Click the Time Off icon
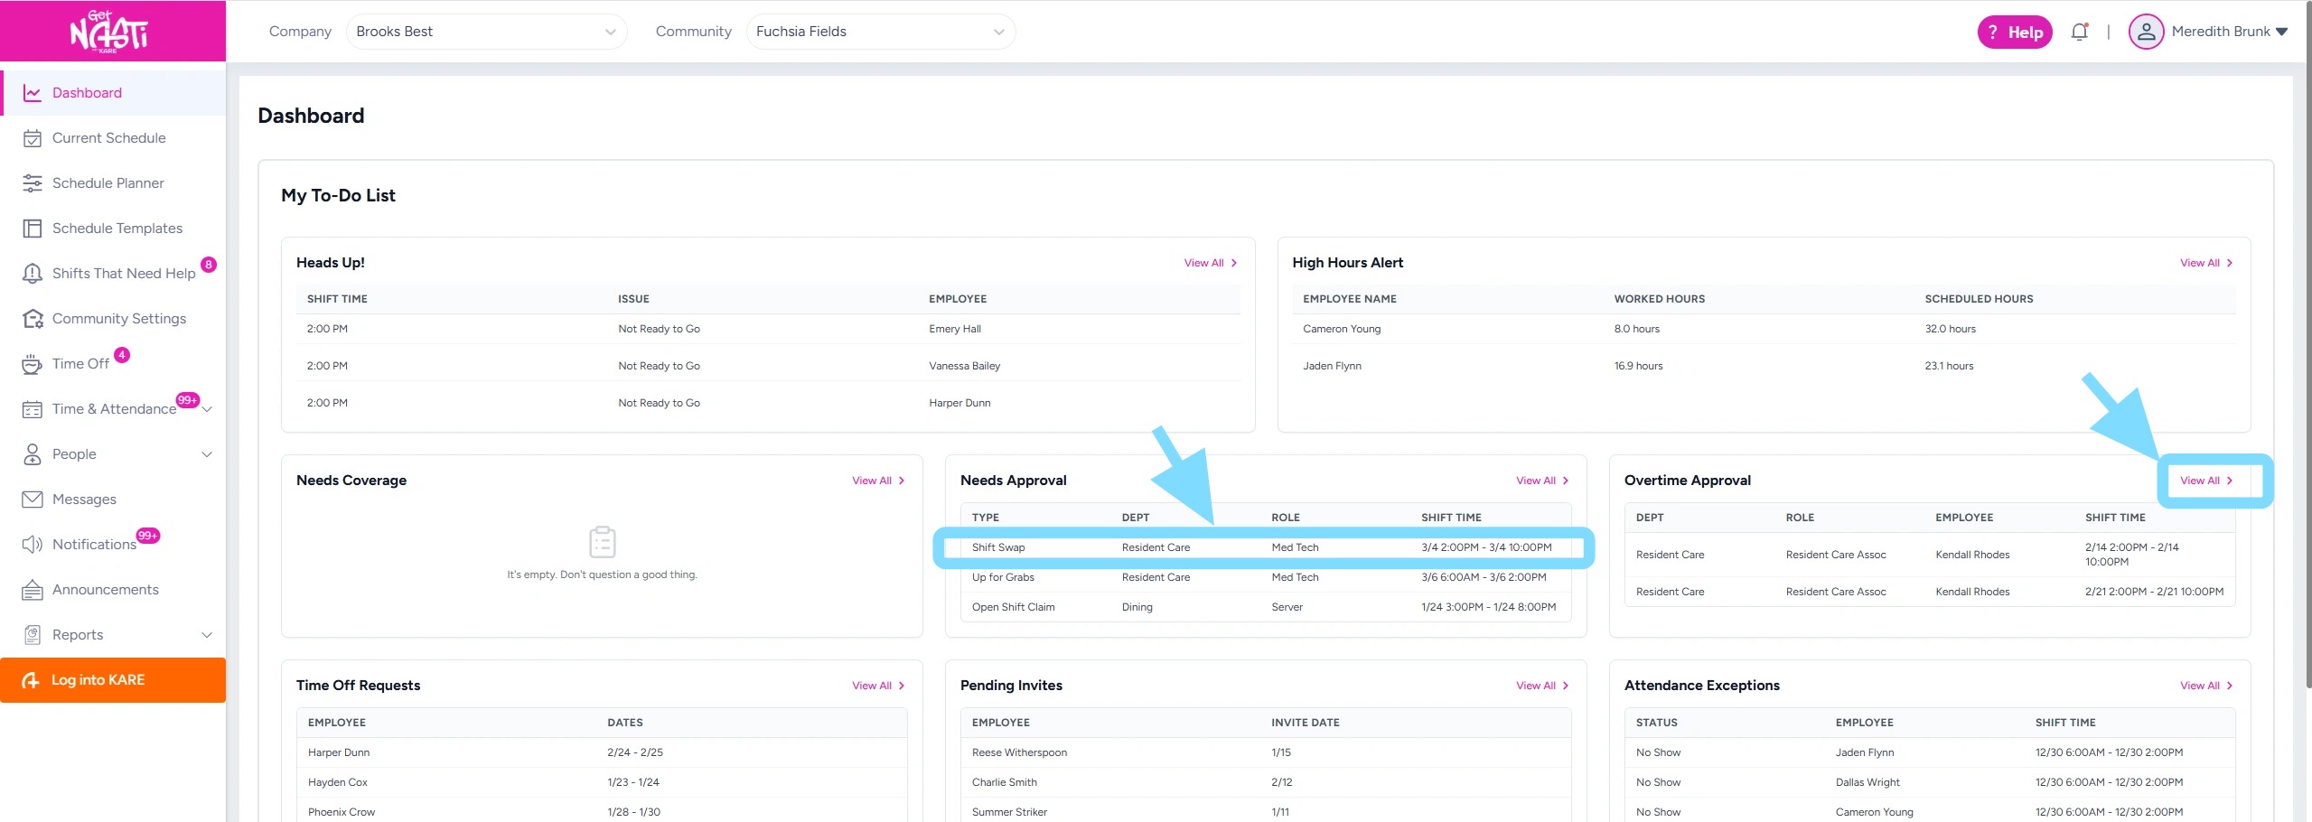This screenshot has width=2312, height=822. pos(33,364)
